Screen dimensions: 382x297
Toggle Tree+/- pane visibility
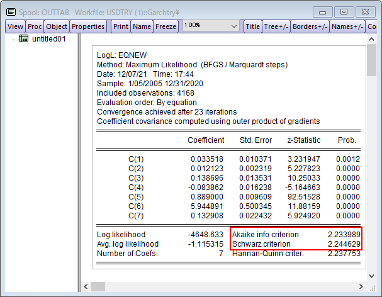(276, 26)
